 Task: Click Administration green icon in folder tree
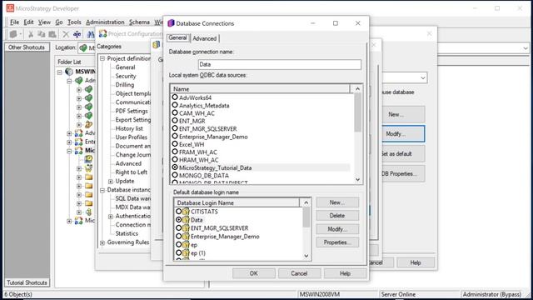point(79,80)
